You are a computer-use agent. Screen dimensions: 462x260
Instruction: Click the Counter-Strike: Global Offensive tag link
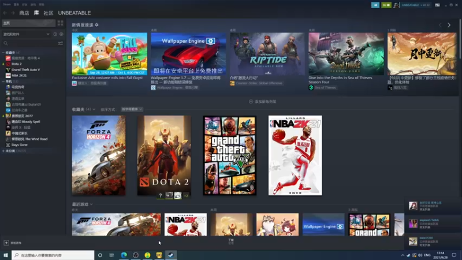[256, 83]
